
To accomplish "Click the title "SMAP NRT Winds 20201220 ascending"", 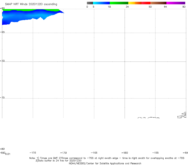I will tap(31, 4).
